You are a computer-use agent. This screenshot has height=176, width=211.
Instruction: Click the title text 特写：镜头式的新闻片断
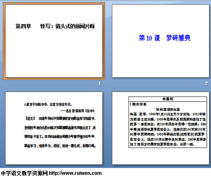pos(67,26)
